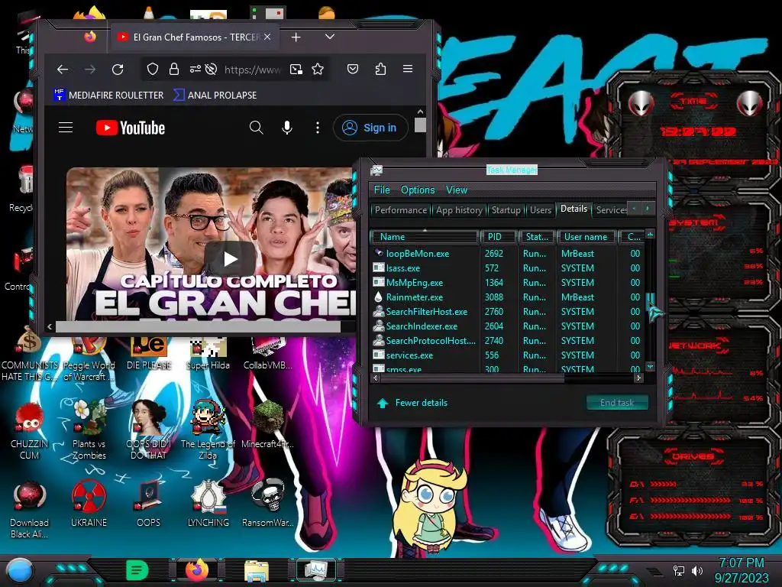Open the UKRAINE desktop shortcut

click(x=89, y=504)
